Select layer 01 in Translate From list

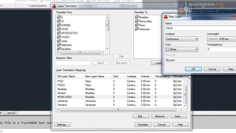pos(60,21)
